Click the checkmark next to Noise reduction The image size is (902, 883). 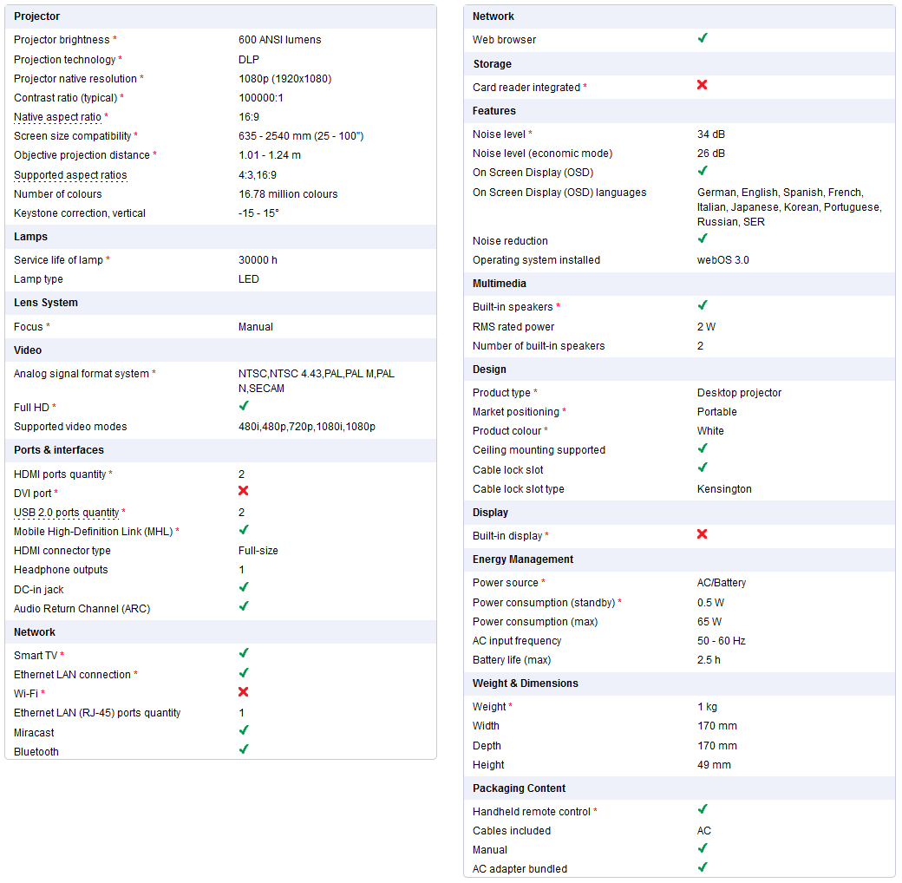coord(703,239)
